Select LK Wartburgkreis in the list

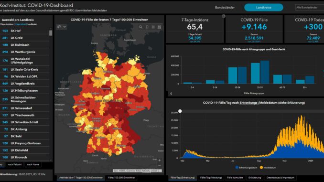[x=24, y=52]
